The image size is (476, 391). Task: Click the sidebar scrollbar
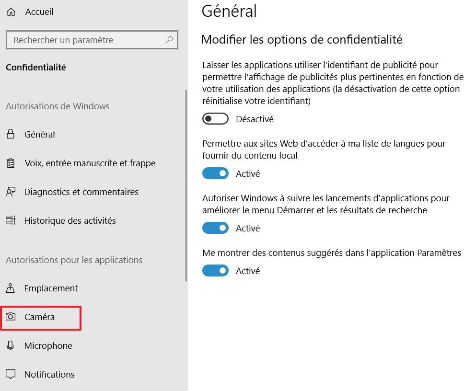click(186, 182)
